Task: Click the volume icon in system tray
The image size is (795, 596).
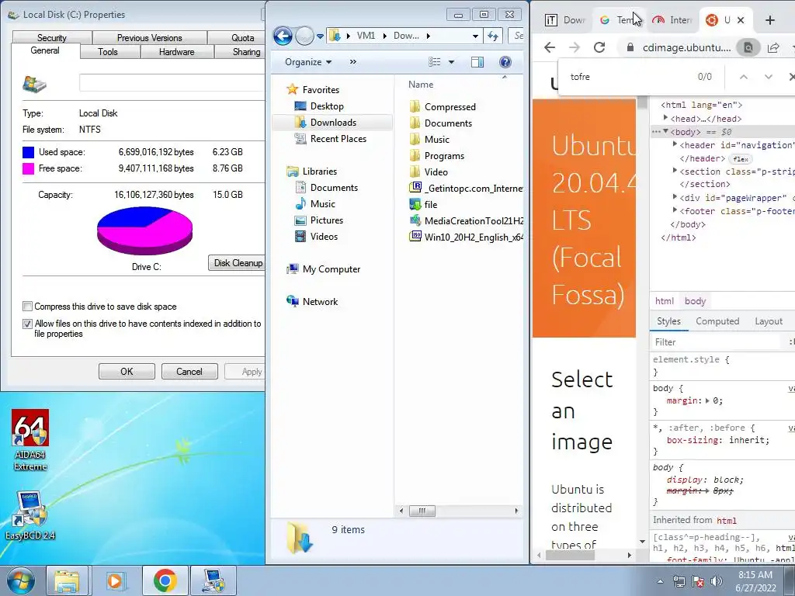Action: coord(717,581)
